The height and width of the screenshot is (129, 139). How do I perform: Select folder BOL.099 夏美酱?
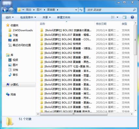click(x=68, y=84)
